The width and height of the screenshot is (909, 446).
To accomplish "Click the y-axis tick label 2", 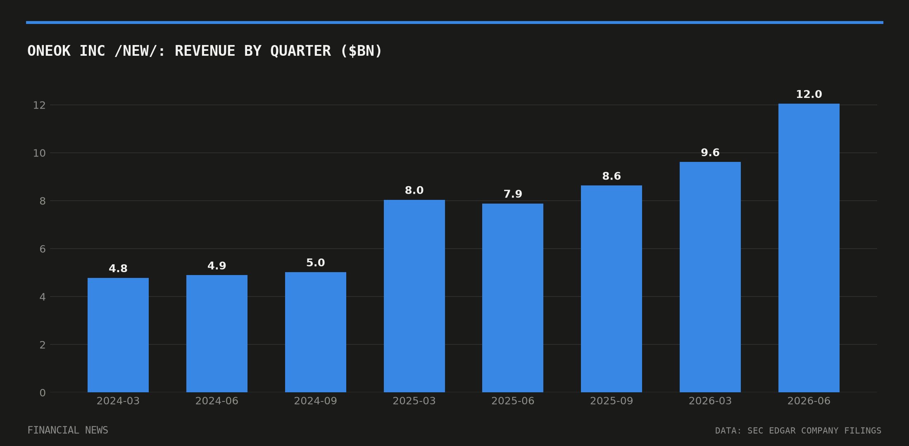I will pyautogui.click(x=43, y=345).
